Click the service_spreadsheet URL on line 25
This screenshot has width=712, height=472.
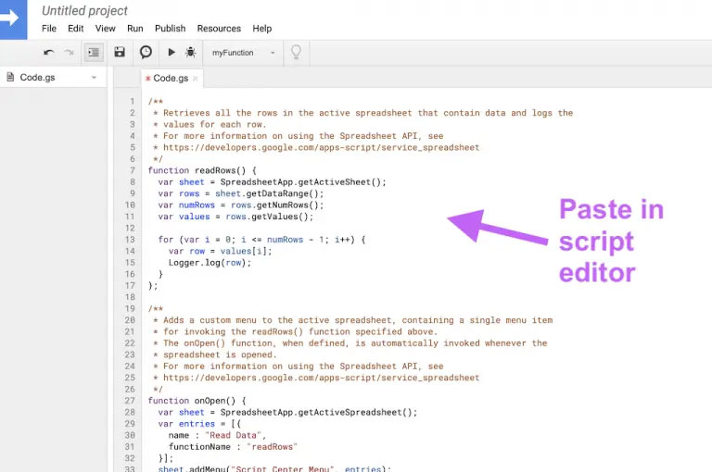(321, 378)
